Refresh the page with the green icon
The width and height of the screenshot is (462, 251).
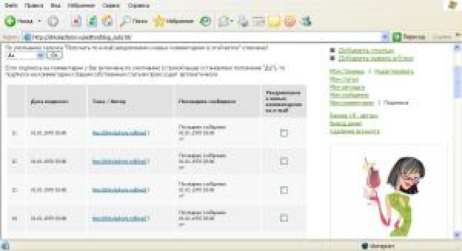(x=92, y=22)
